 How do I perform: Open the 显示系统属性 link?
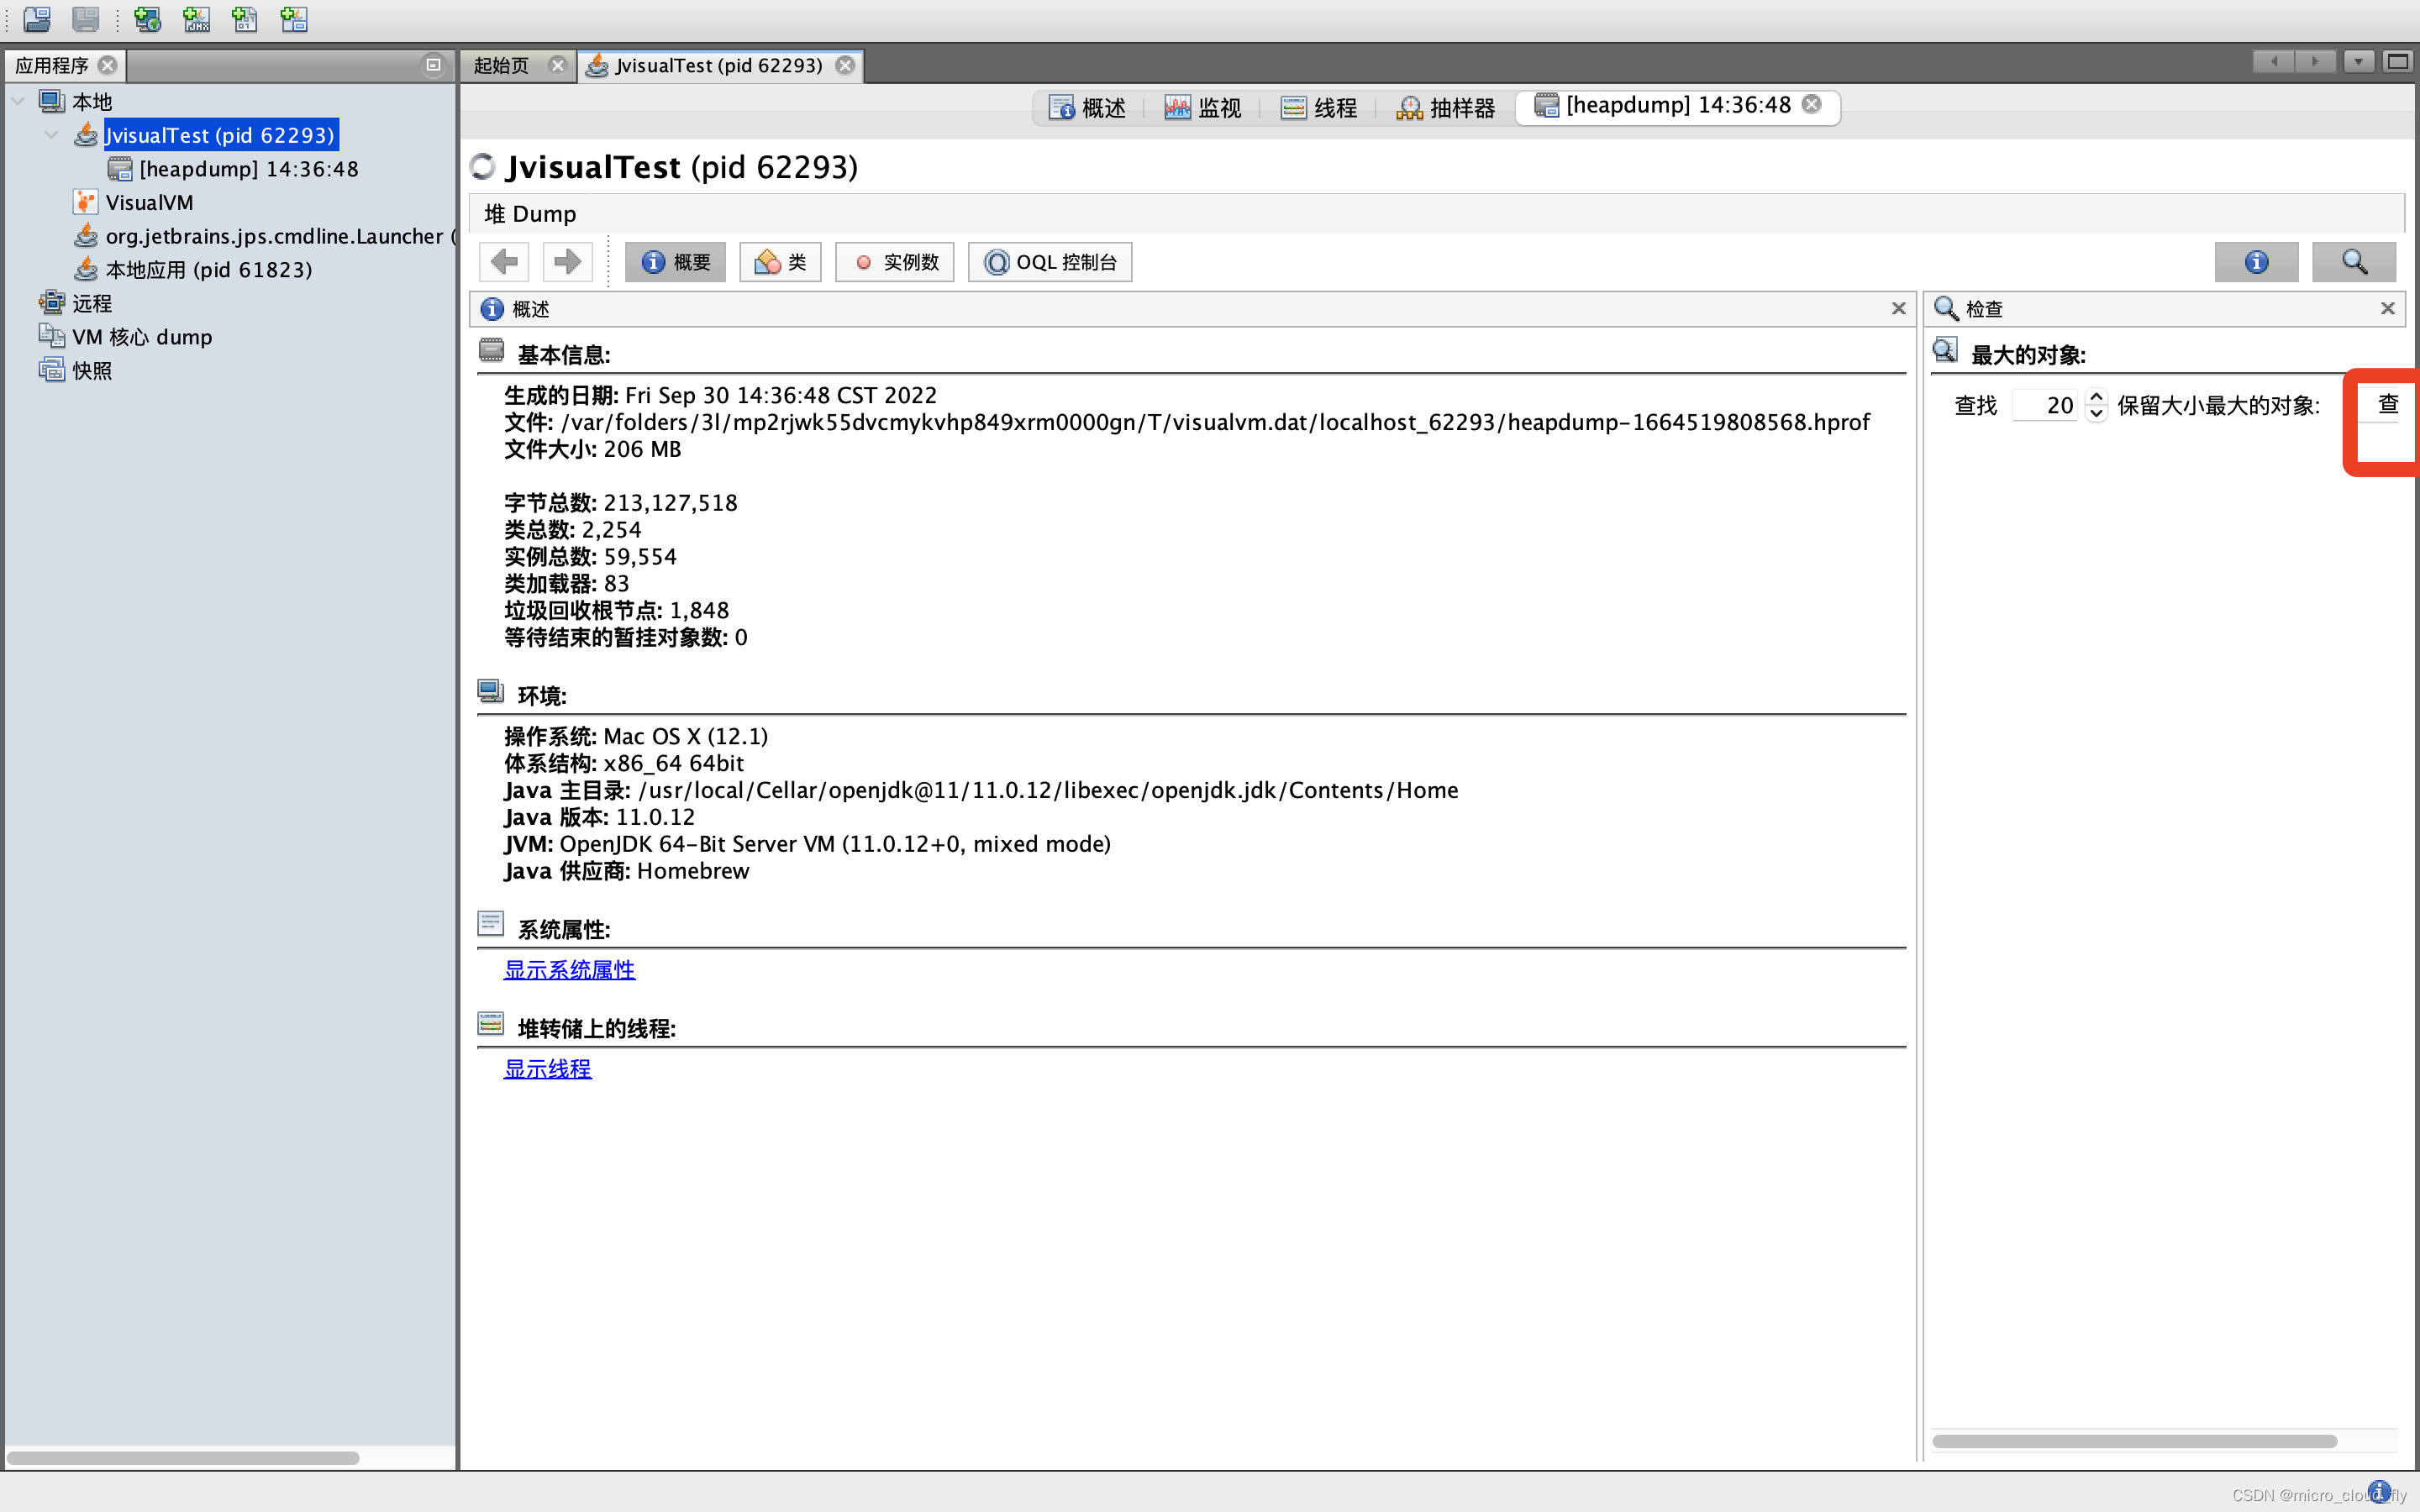click(569, 970)
